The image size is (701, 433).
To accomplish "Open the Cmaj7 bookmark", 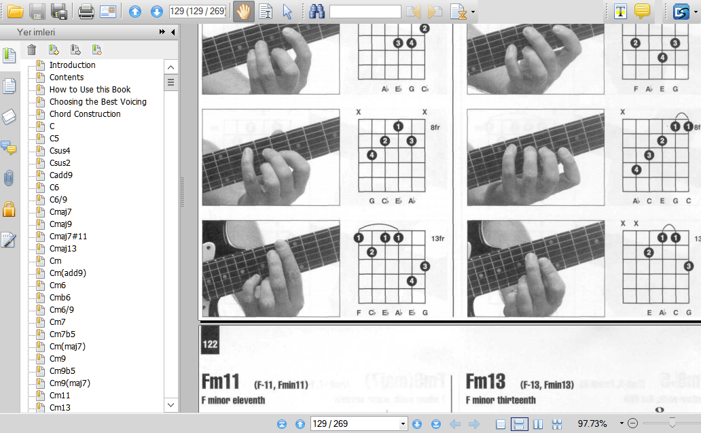I will pyautogui.click(x=60, y=212).
